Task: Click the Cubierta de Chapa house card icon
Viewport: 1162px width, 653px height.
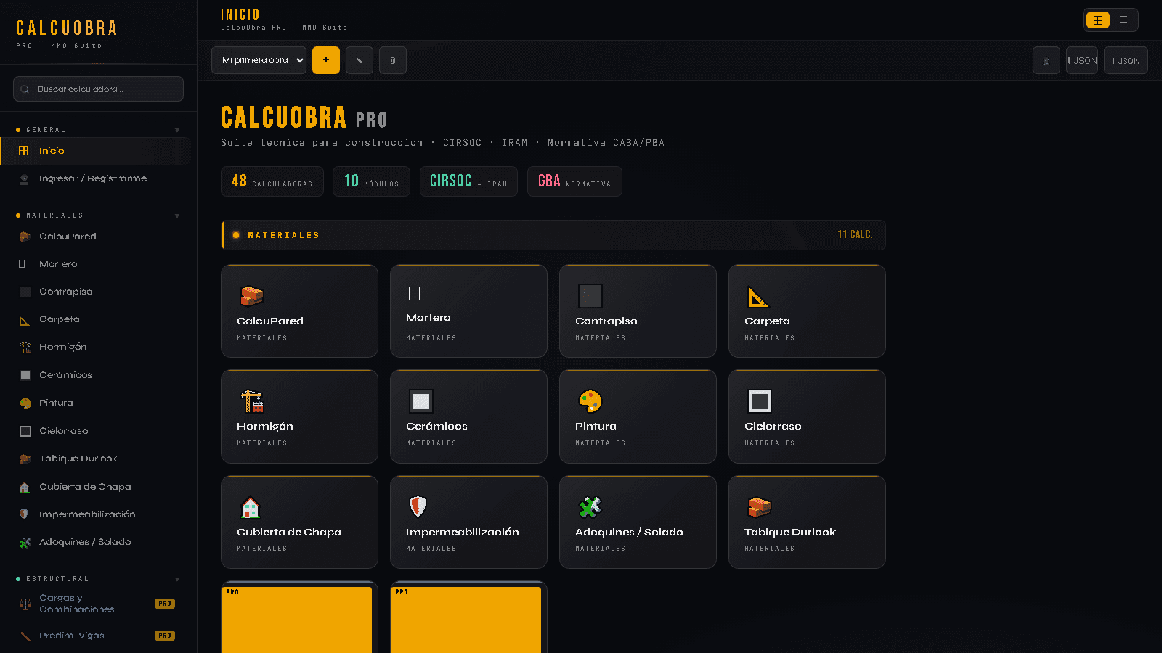Action: (x=251, y=507)
